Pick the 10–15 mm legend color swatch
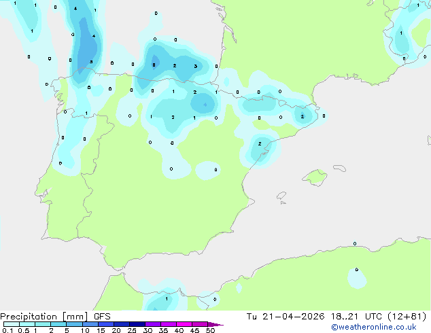This screenshot has height=333, width=431. pyautogui.click(x=90, y=324)
